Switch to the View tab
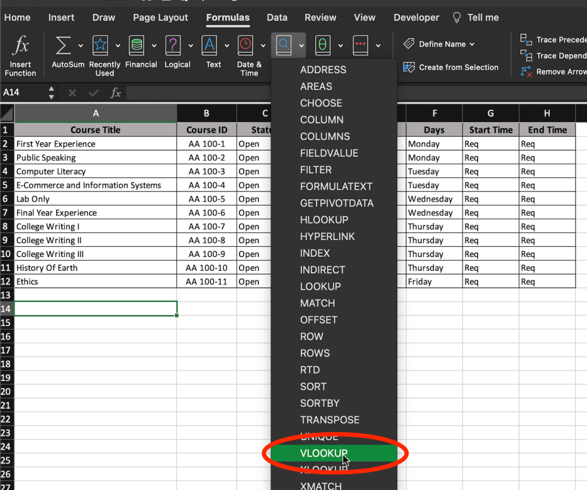Image resolution: width=587 pixels, height=490 pixels. (x=365, y=18)
